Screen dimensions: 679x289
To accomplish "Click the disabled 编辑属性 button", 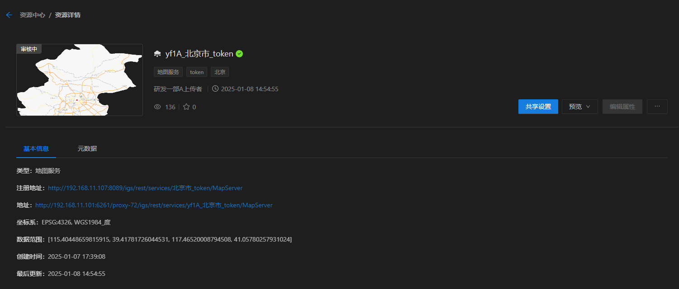I will pyautogui.click(x=622, y=107).
